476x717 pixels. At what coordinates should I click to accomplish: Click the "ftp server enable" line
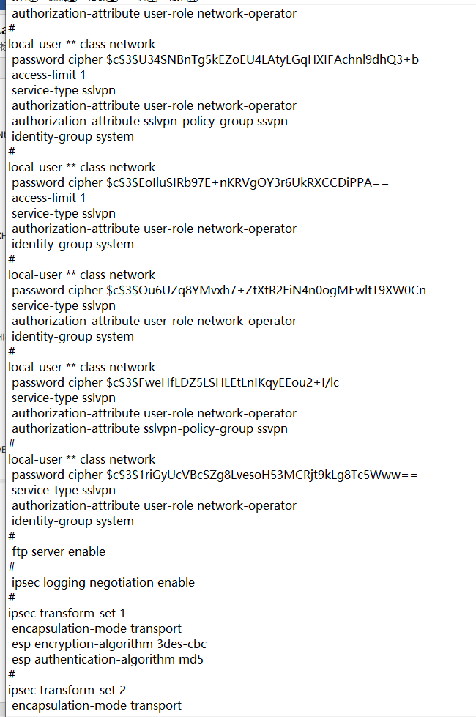coord(59,551)
